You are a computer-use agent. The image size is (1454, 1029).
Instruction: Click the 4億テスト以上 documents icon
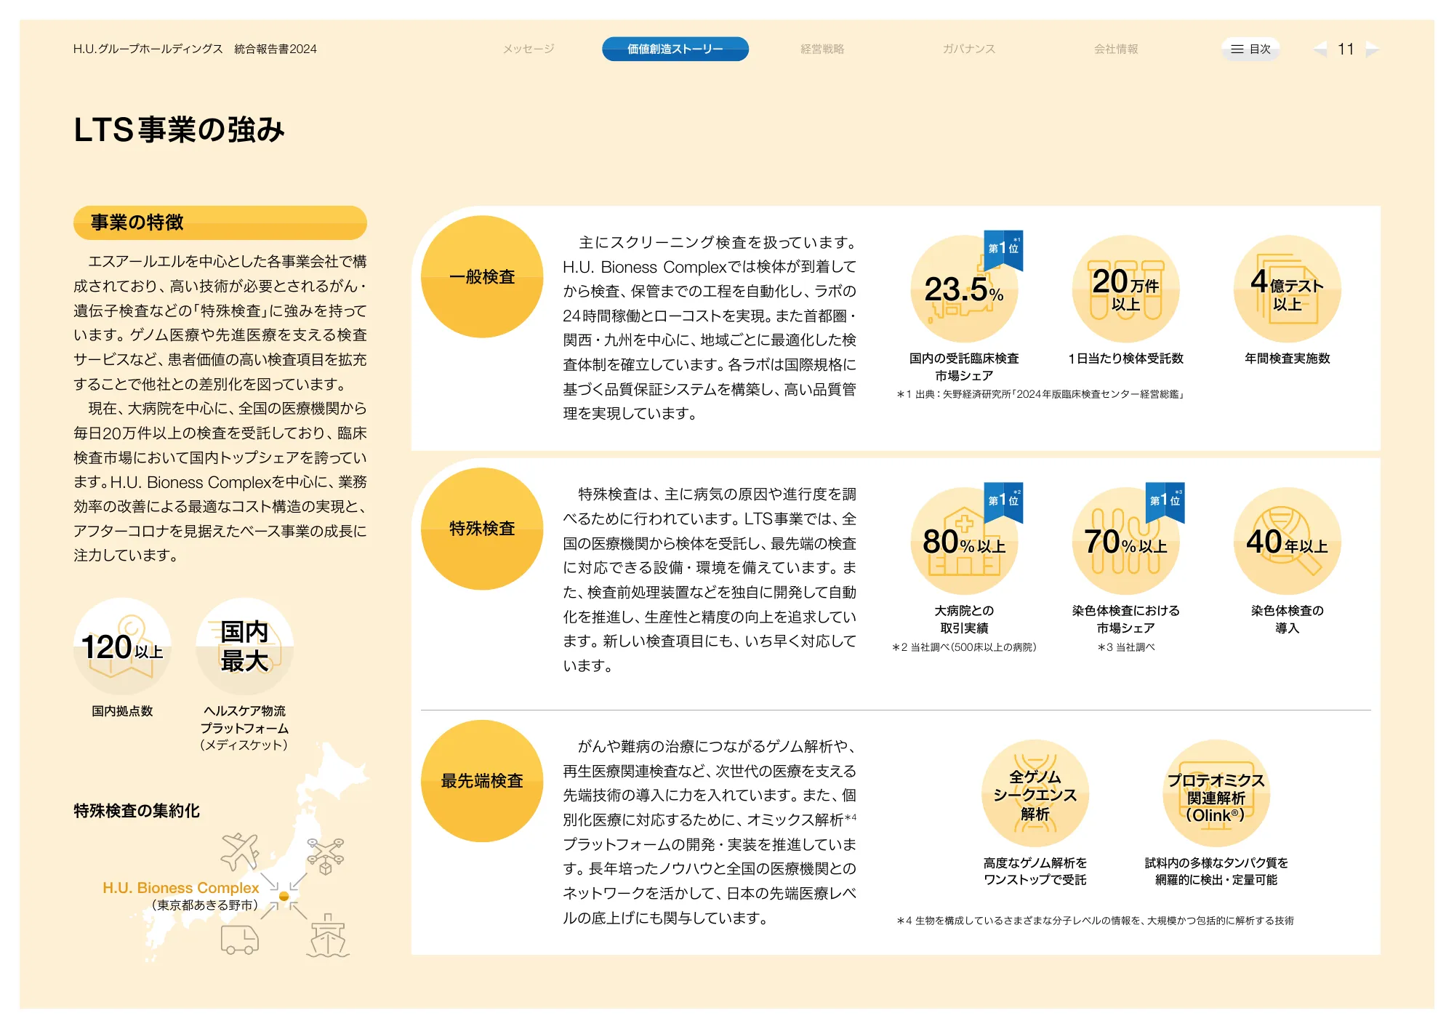[x=1287, y=289]
